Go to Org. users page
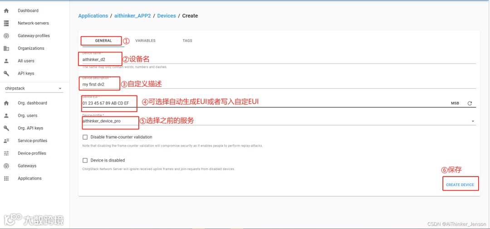 click(28, 115)
